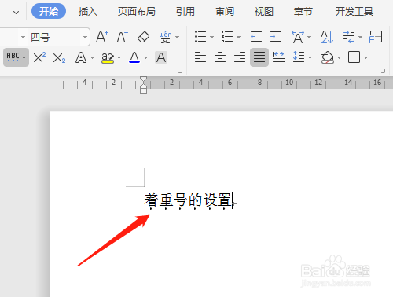This screenshot has height=297, width=393.
Task: Select the 引用 tab
Action: pyautogui.click(x=185, y=12)
